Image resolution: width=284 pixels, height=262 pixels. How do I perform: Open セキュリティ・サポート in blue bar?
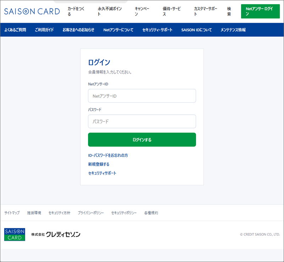coord(157,30)
